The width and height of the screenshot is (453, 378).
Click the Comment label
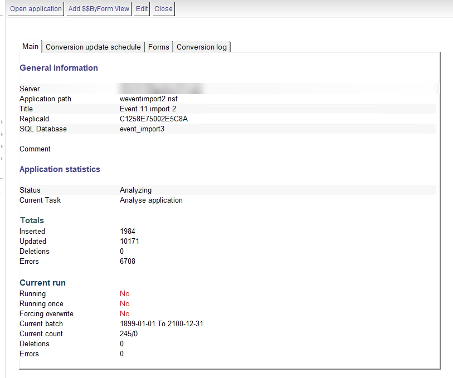(35, 149)
